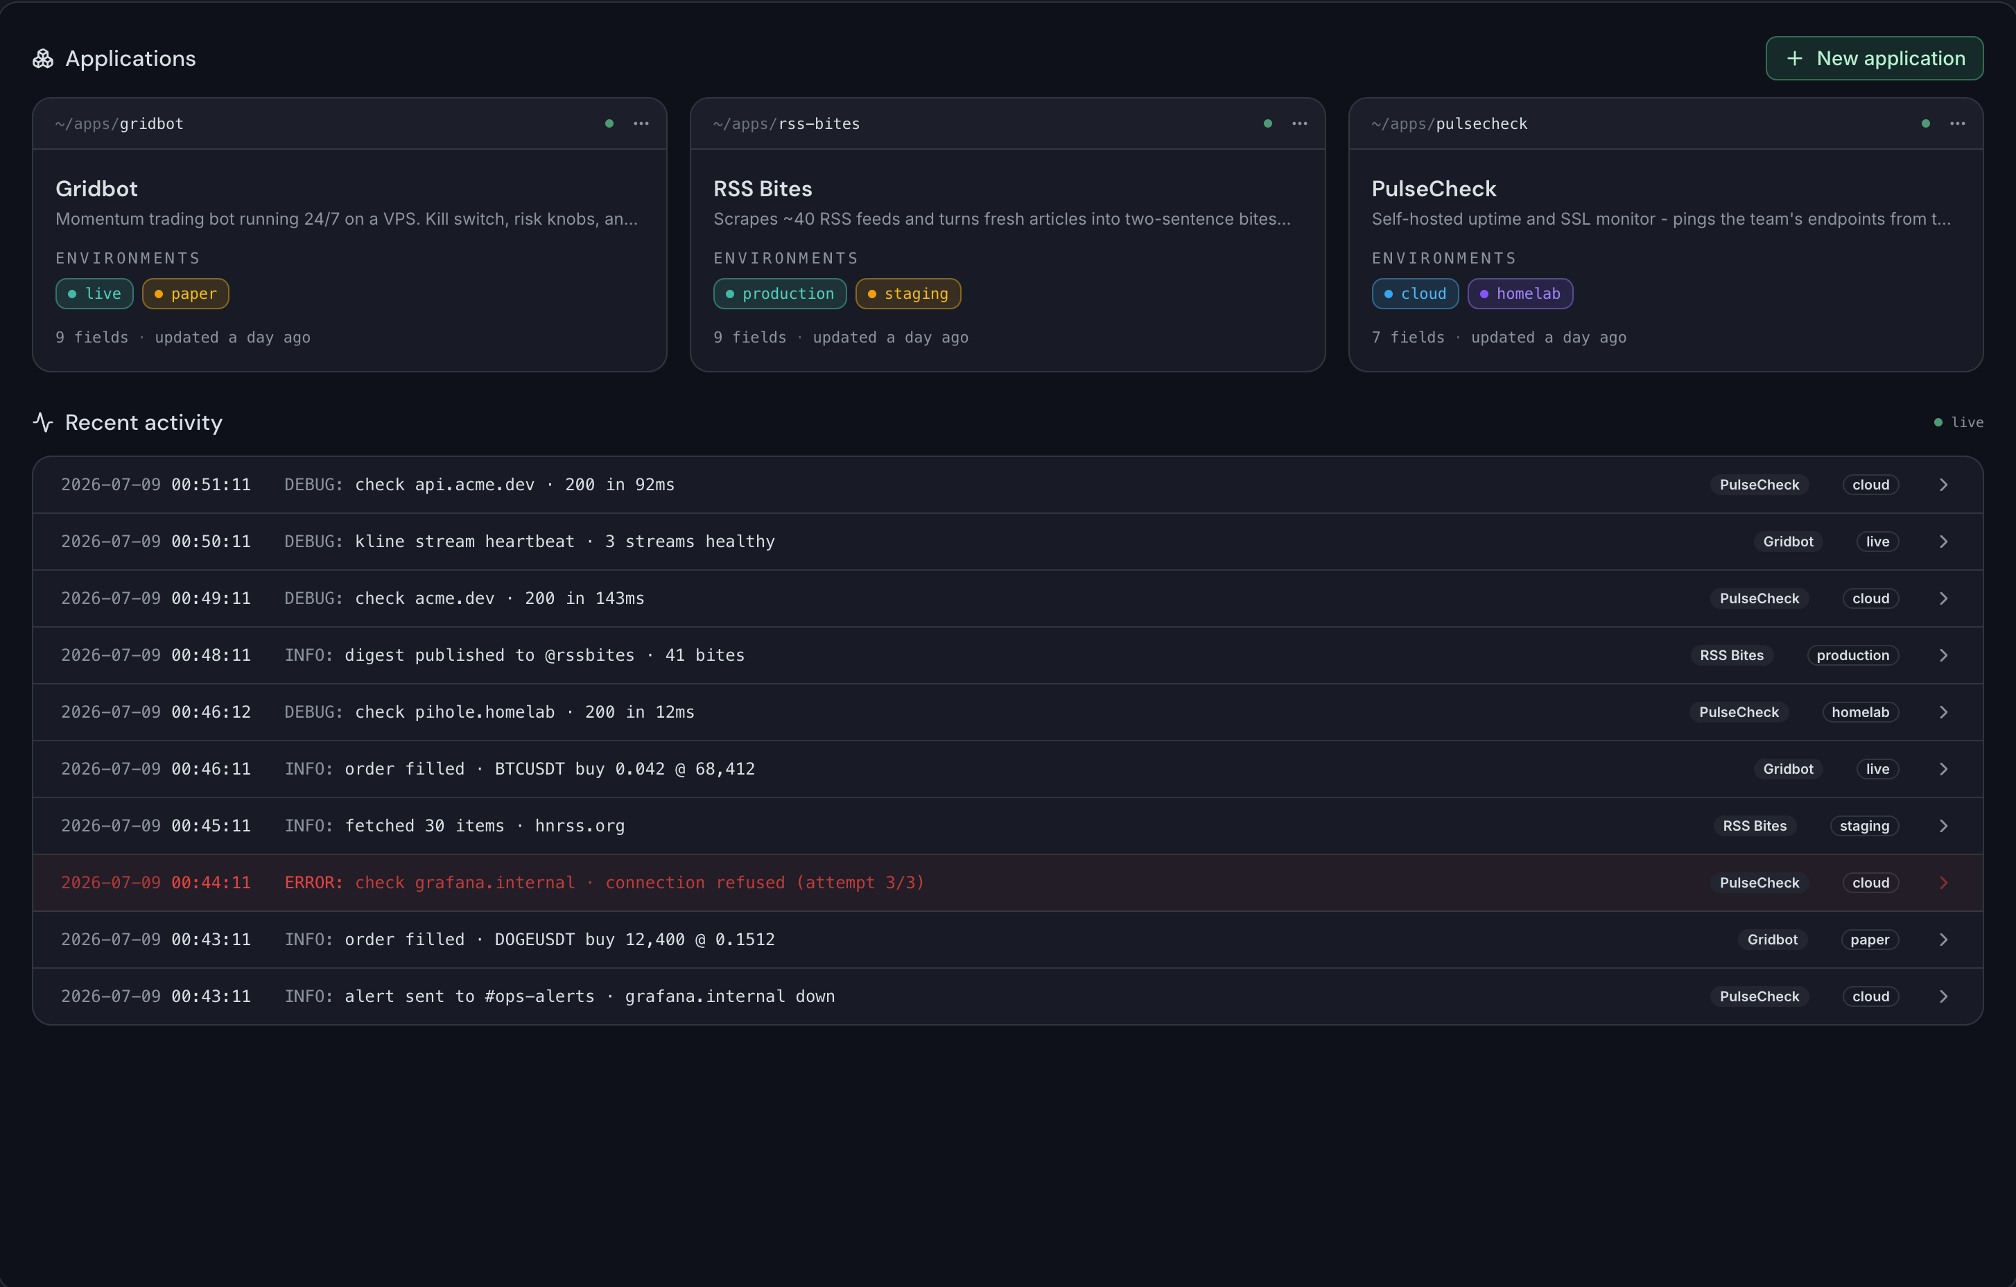Expand the digest published entry chevron
The width and height of the screenshot is (2016, 1287).
pyautogui.click(x=1944, y=656)
